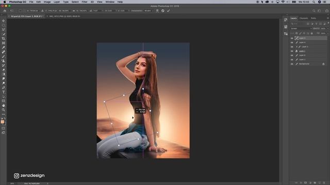Screen dimensions: 330x185
Task: Select the Type tool
Action: tap(4, 92)
